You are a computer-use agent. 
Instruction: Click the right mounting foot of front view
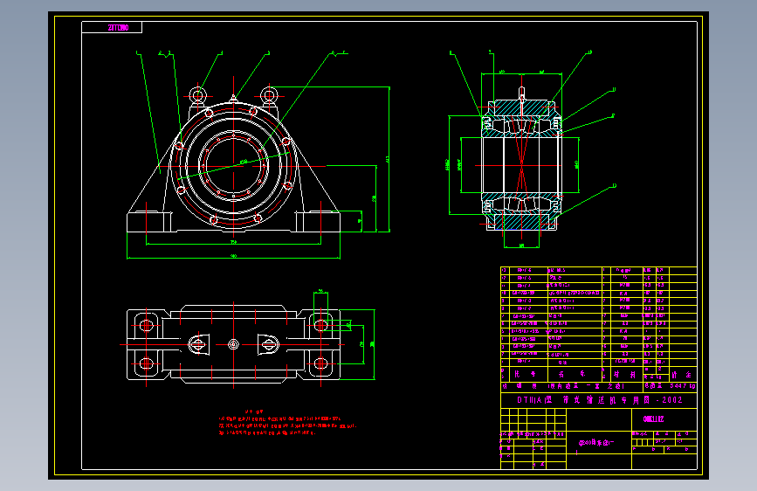(x=318, y=222)
